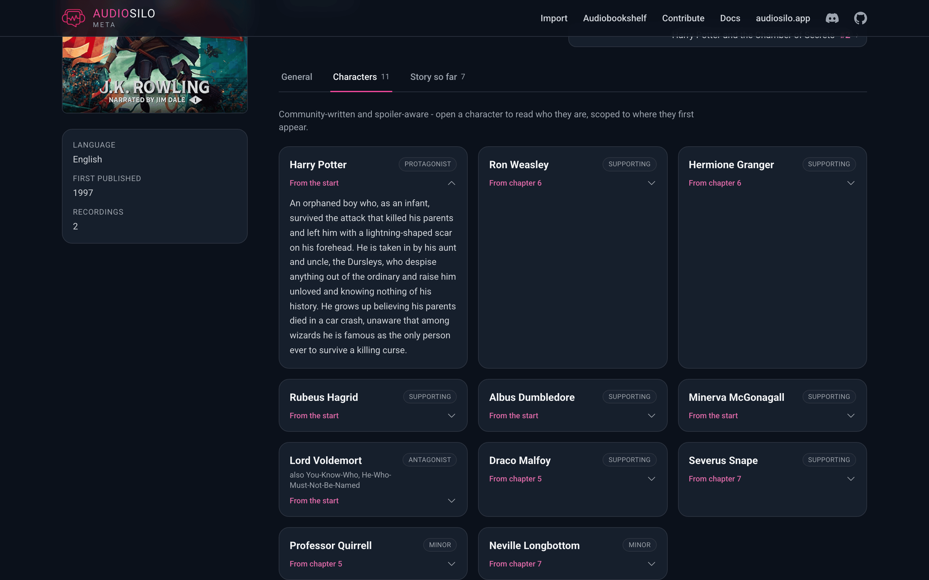Visit the audiosilo.app link
Viewport: 929px width, 580px height.
(783, 18)
